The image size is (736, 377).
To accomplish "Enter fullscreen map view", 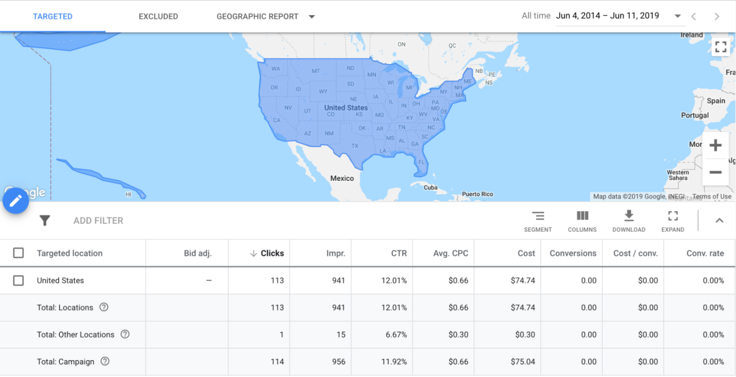I will click(x=720, y=46).
